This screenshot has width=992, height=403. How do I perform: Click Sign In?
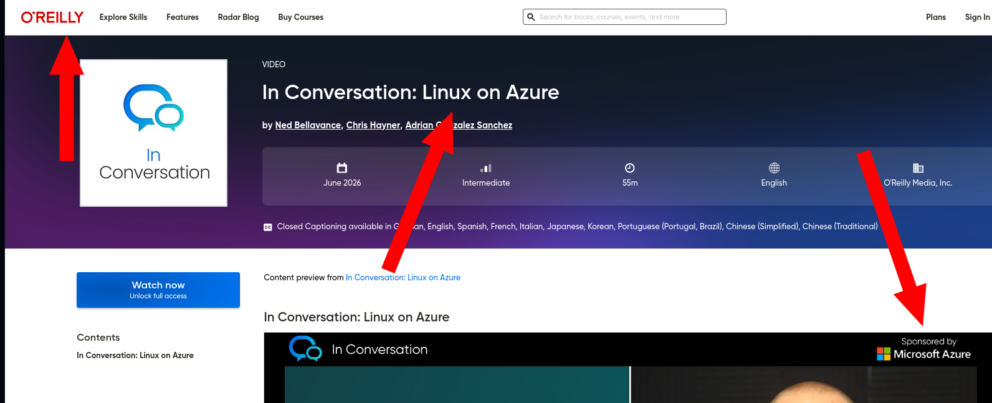pos(978,17)
